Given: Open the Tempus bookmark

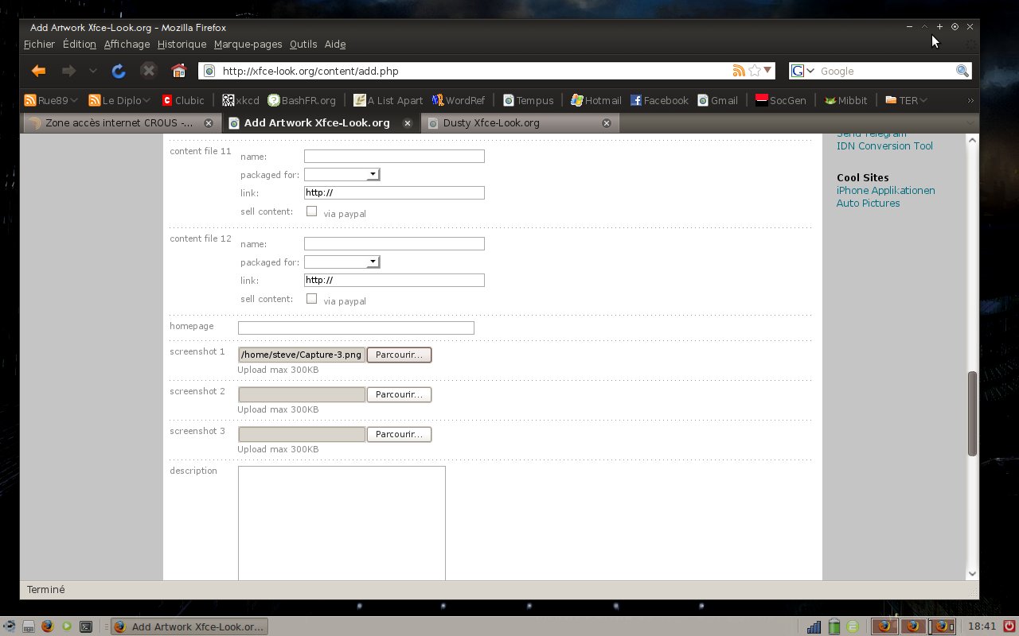Looking at the screenshot, I should (x=528, y=100).
